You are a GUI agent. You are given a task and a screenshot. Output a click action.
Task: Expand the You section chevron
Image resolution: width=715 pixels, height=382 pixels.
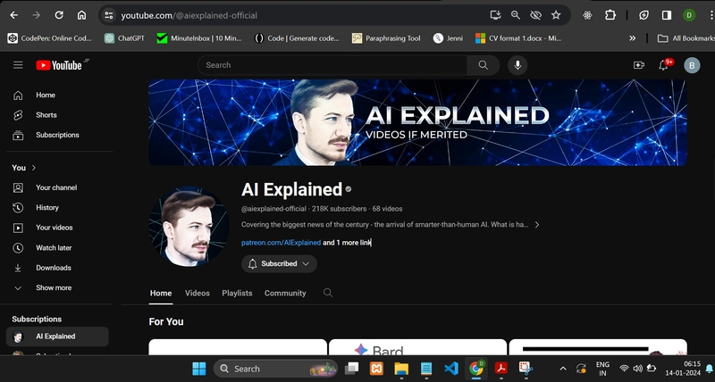pyautogui.click(x=34, y=168)
